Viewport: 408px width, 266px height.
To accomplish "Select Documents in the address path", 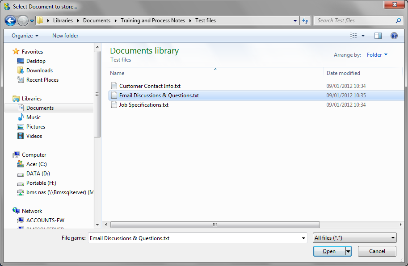I will tap(97, 21).
